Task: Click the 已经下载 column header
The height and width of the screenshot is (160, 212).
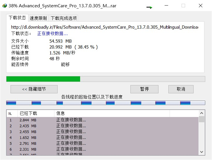Action: (36, 113)
